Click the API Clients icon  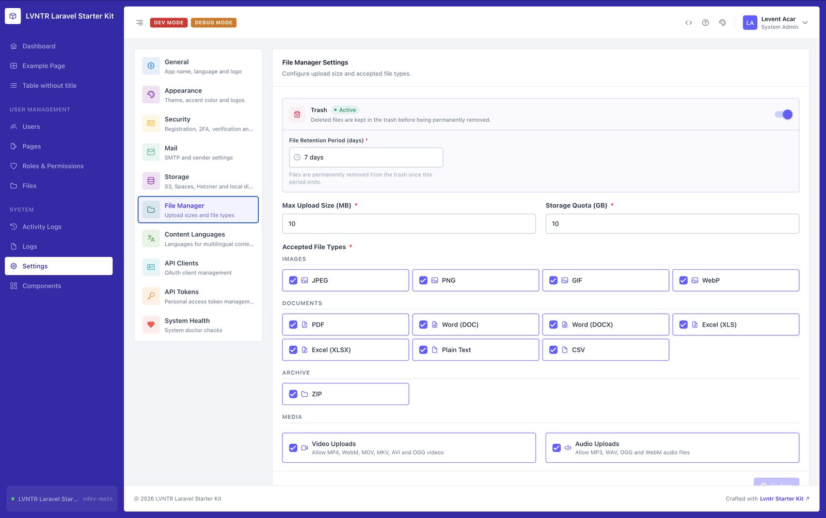point(151,267)
